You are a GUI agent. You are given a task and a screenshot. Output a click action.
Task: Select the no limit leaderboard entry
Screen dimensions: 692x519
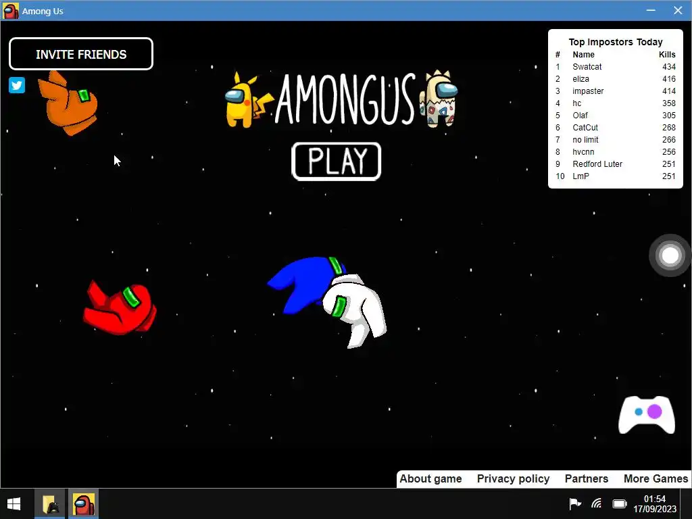[x=615, y=139]
